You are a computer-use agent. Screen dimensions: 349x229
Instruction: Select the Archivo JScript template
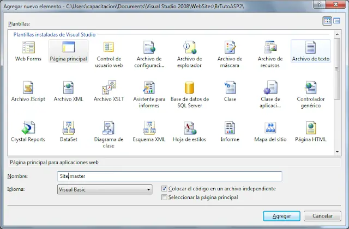[x=28, y=91]
